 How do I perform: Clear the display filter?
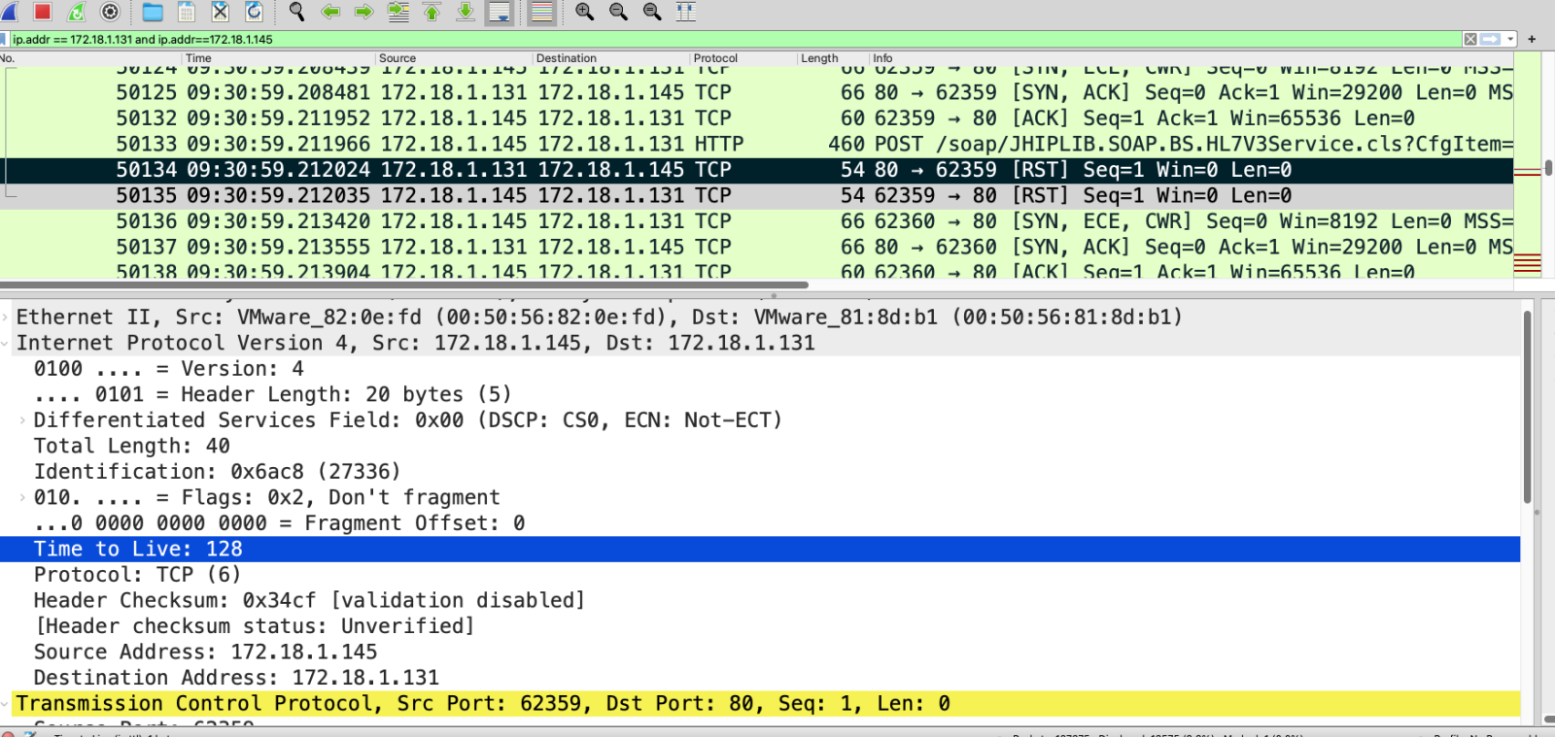pyautogui.click(x=1470, y=39)
